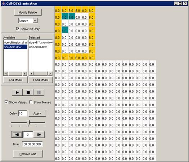Viewport: 189px width, 162px height.
Task: Select rice-diffusion.drw in Available list
Action: [x=15, y=42]
